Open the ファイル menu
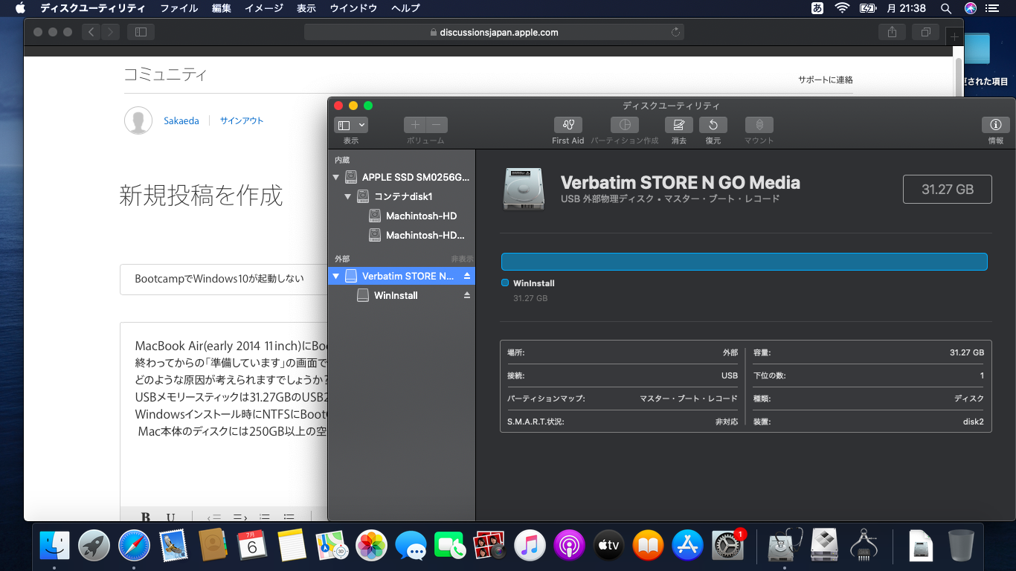This screenshot has height=571, width=1016. pos(179,8)
